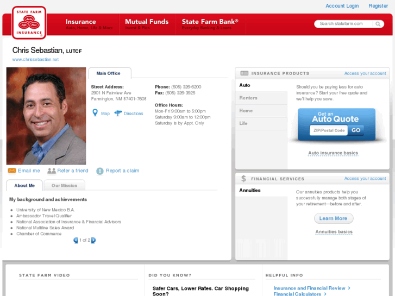Click the Learn More annuities button

(x=333, y=218)
